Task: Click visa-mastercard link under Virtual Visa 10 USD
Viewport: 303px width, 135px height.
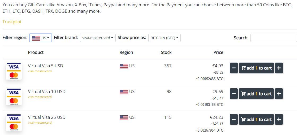Action: coord(40,97)
